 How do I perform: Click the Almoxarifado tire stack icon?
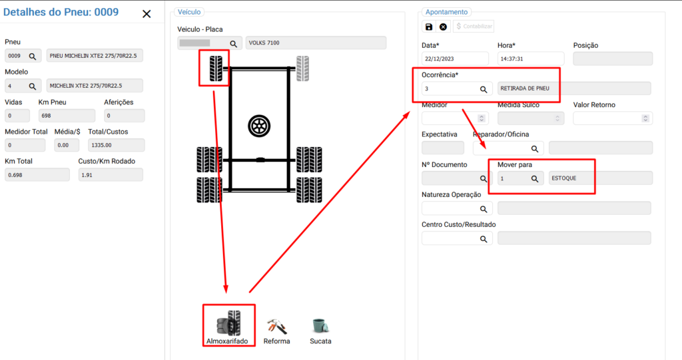(x=228, y=323)
